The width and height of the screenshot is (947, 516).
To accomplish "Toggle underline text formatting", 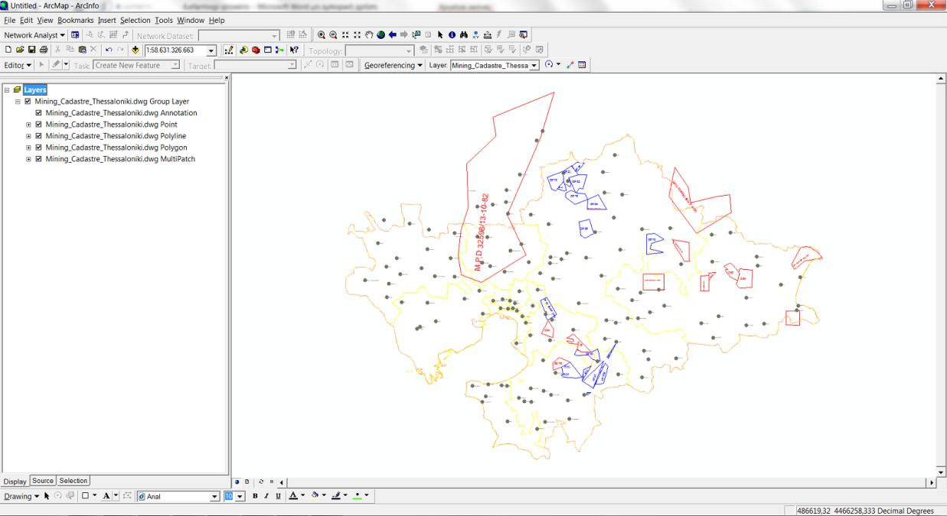I will pyautogui.click(x=278, y=496).
